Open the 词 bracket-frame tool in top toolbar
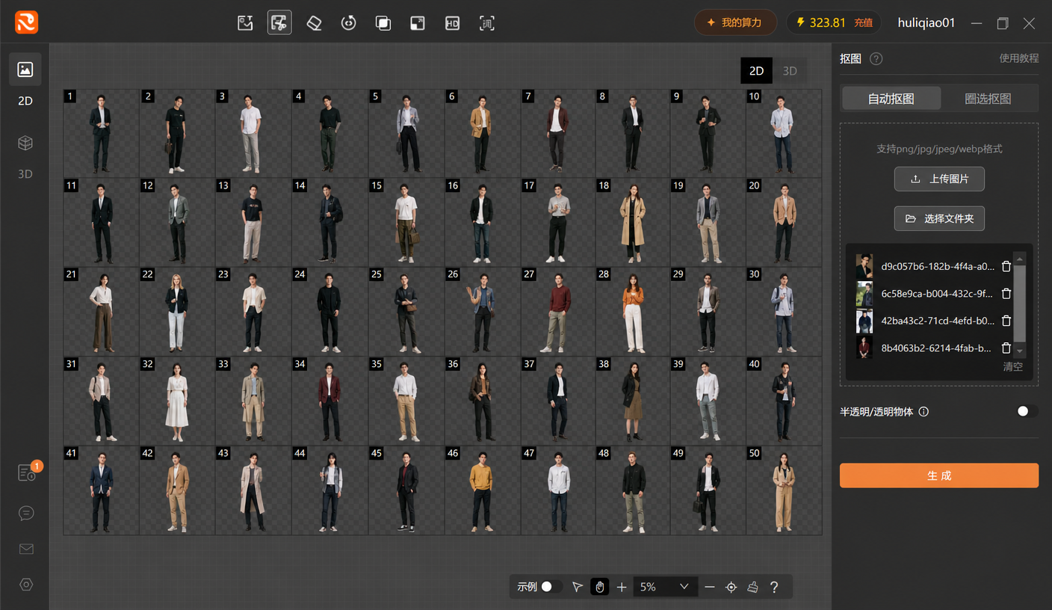 [x=487, y=23]
